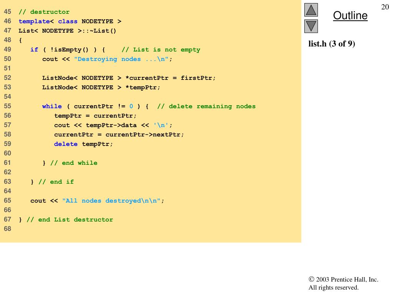Click 'cout << tempPtr->data' on line 57
393x295 pixels.
tap(96, 125)
